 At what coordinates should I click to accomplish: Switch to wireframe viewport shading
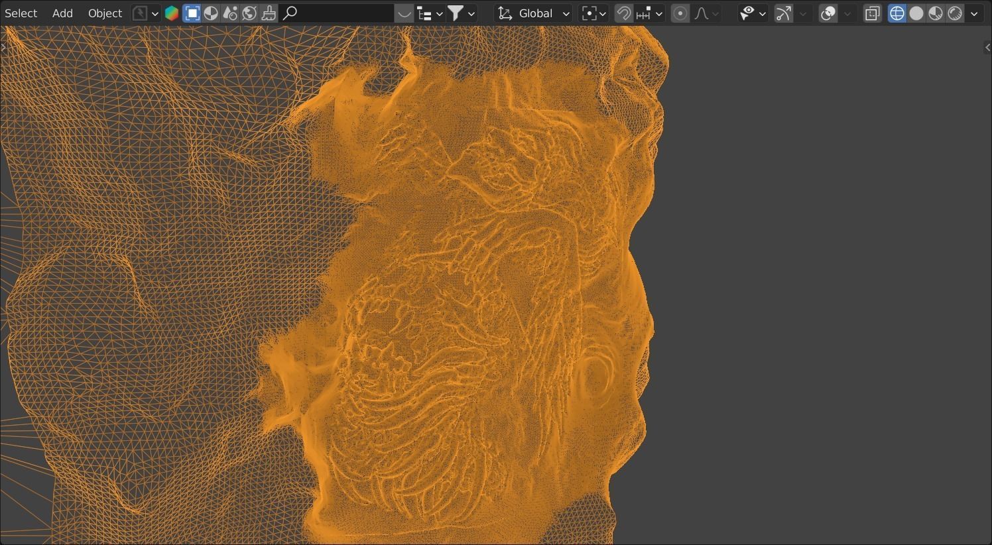tap(897, 13)
